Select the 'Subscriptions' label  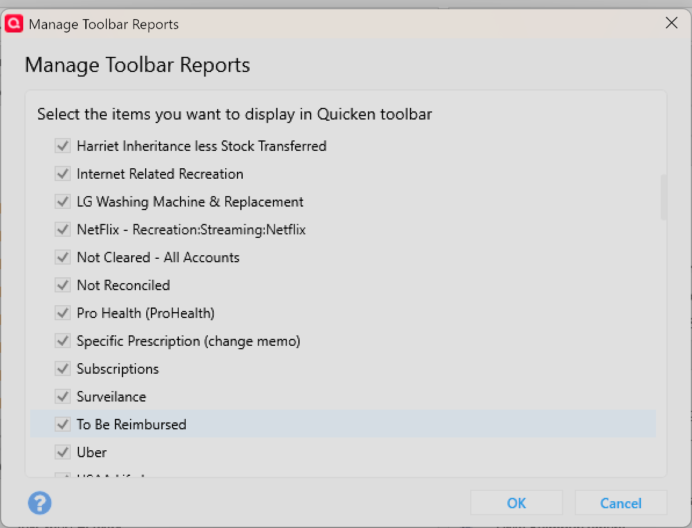tap(118, 369)
